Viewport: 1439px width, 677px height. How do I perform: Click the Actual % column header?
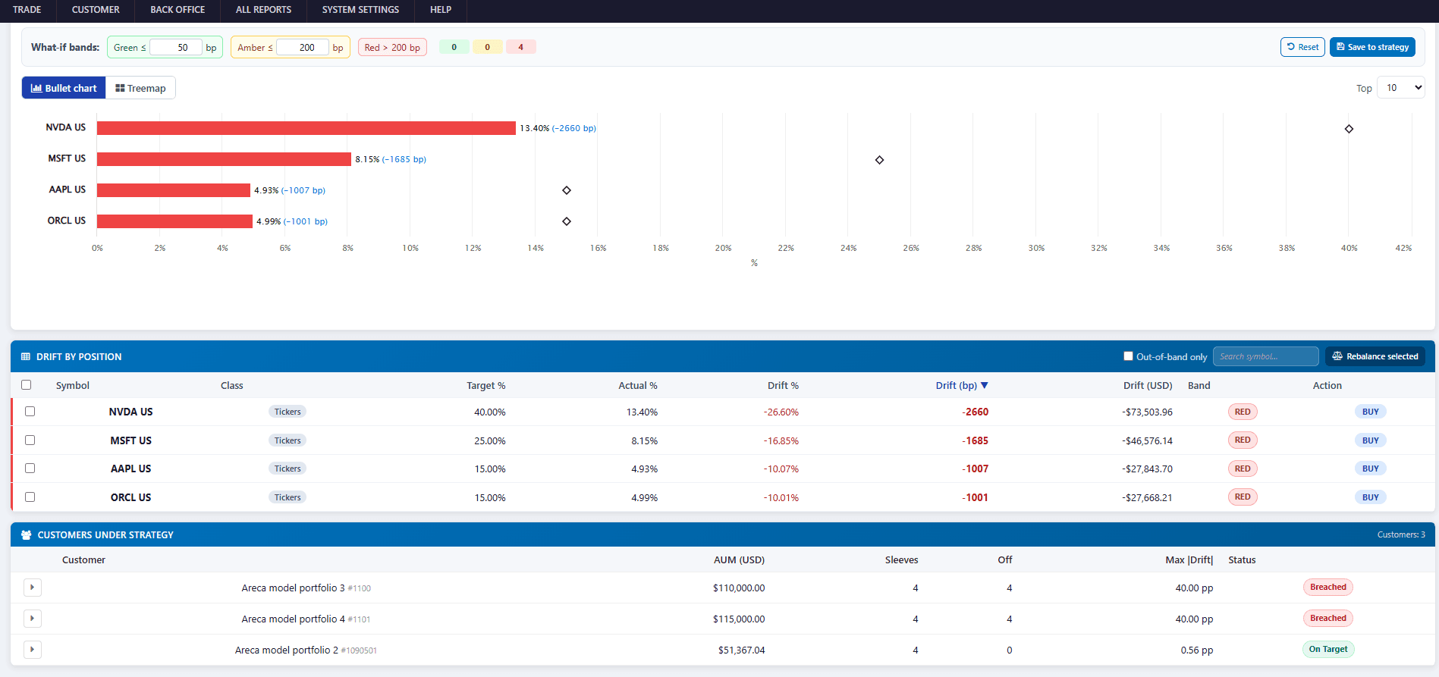click(x=638, y=386)
